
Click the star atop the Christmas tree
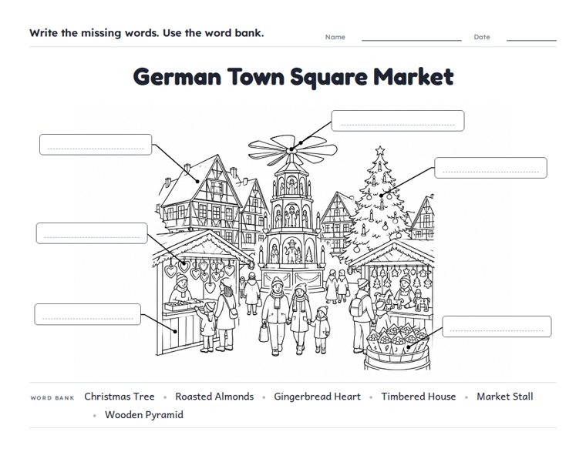(x=380, y=151)
